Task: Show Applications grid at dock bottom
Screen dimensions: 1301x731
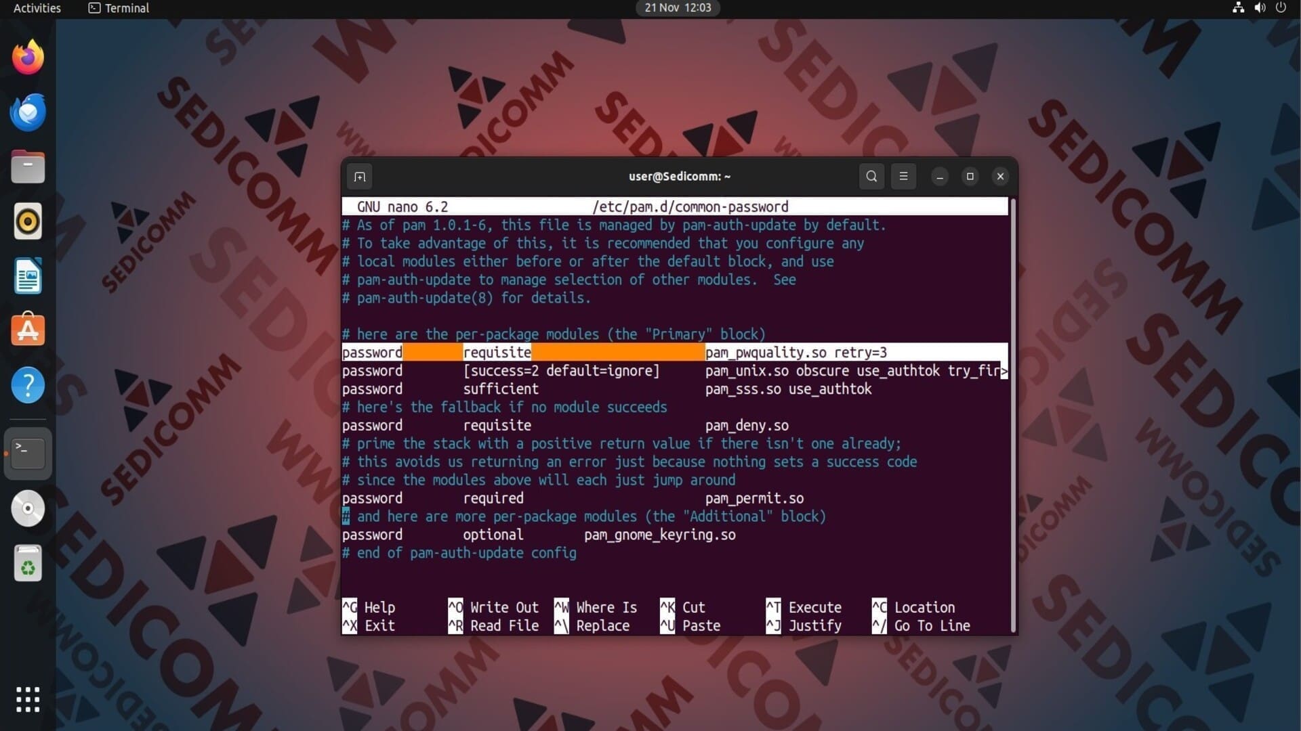Action: click(x=28, y=699)
